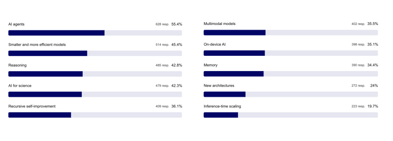The image size is (393, 141).
Task: Click the Reasoning result bar
Action: point(95,74)
